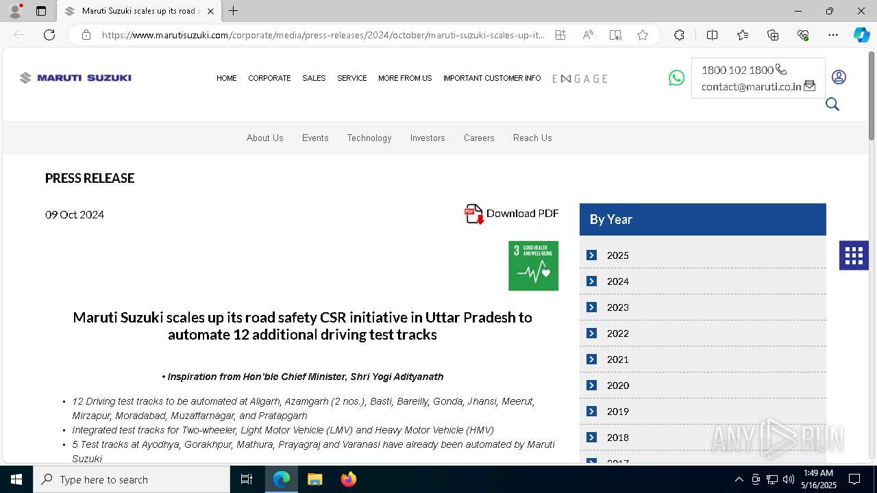The height and width of the screenshot is (493, 877).
Task: Click the WhatsApp icon in header
Action: tap(676, 78)
